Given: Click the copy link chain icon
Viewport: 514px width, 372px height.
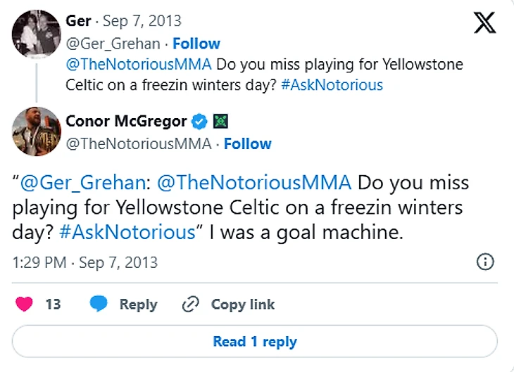Looking at the screenshot, I should tap(190, 304).
